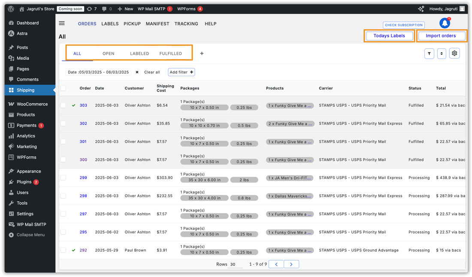The image size is (472, 277).
Task: Select all orders with the header checkbox
Action: click(63, 88)
